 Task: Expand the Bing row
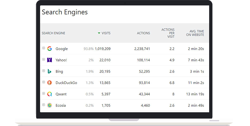tap(43, 71)
